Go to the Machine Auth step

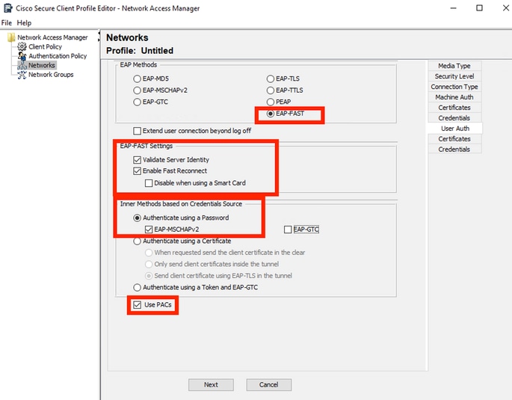point(454,97)
